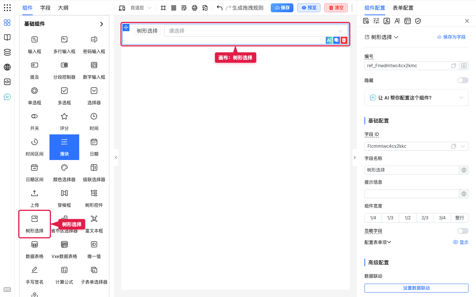This screenshot has height=297, width=476.
Task: Set component width to 1/2
Action: pos(408,218)
